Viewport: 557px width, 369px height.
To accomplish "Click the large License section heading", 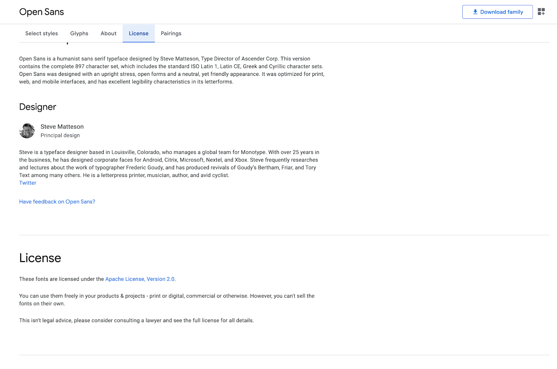I will click(x=40, y=258).
